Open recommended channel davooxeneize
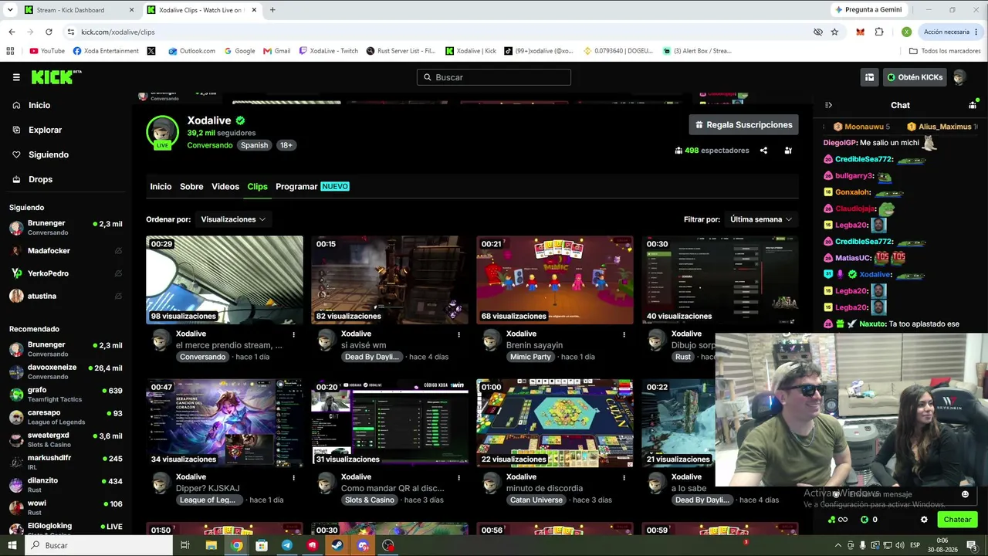This screenshot has width=988, height=556. (66, 371)
